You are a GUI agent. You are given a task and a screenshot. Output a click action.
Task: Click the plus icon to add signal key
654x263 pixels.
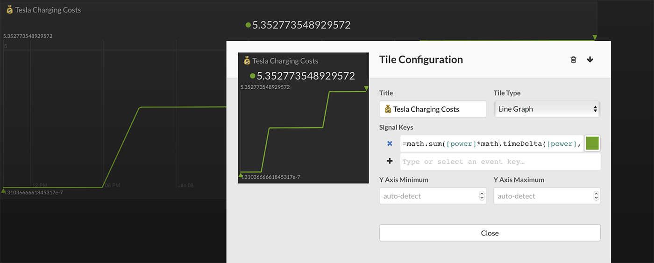[x=390, y=161]
